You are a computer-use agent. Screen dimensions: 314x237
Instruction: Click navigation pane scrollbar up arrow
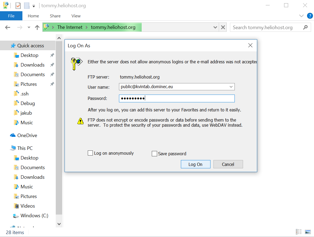click(x=59, y=38)
